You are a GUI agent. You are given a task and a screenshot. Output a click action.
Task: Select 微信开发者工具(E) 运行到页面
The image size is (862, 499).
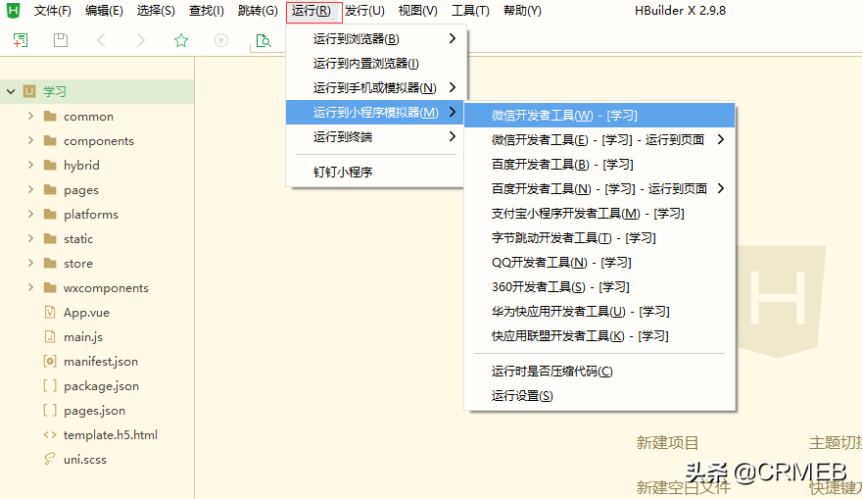tap(599, 140)
